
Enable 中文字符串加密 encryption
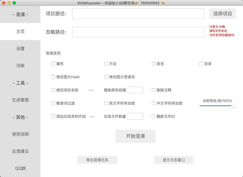point(153,103)
